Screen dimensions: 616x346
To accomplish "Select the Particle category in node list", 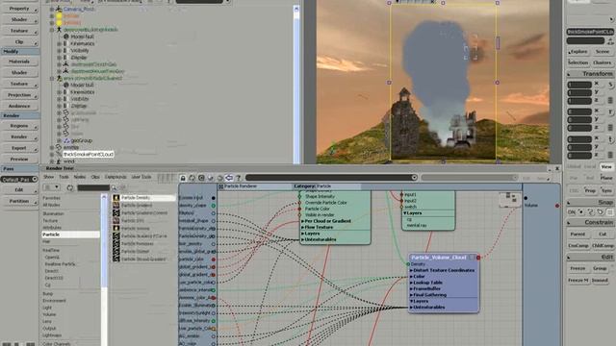I will 70,235.
